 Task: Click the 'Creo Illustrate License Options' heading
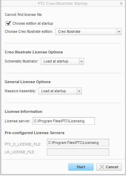tap(34, 52)
